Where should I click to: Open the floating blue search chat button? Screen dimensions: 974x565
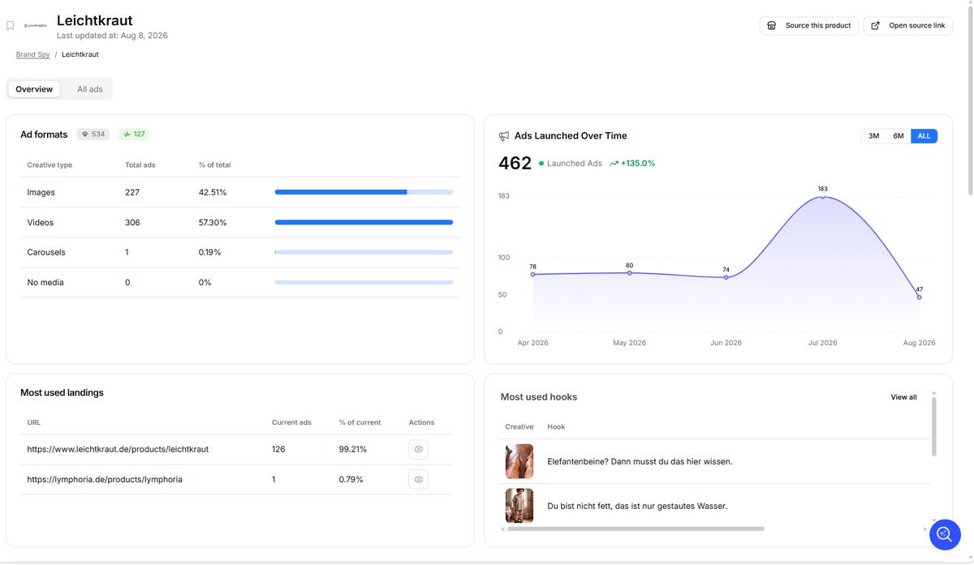(945, 534)
